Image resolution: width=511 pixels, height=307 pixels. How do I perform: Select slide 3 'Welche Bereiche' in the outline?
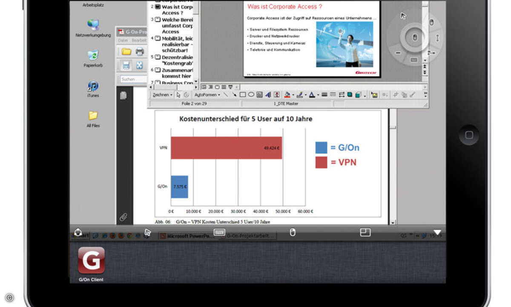pos(177,26)
